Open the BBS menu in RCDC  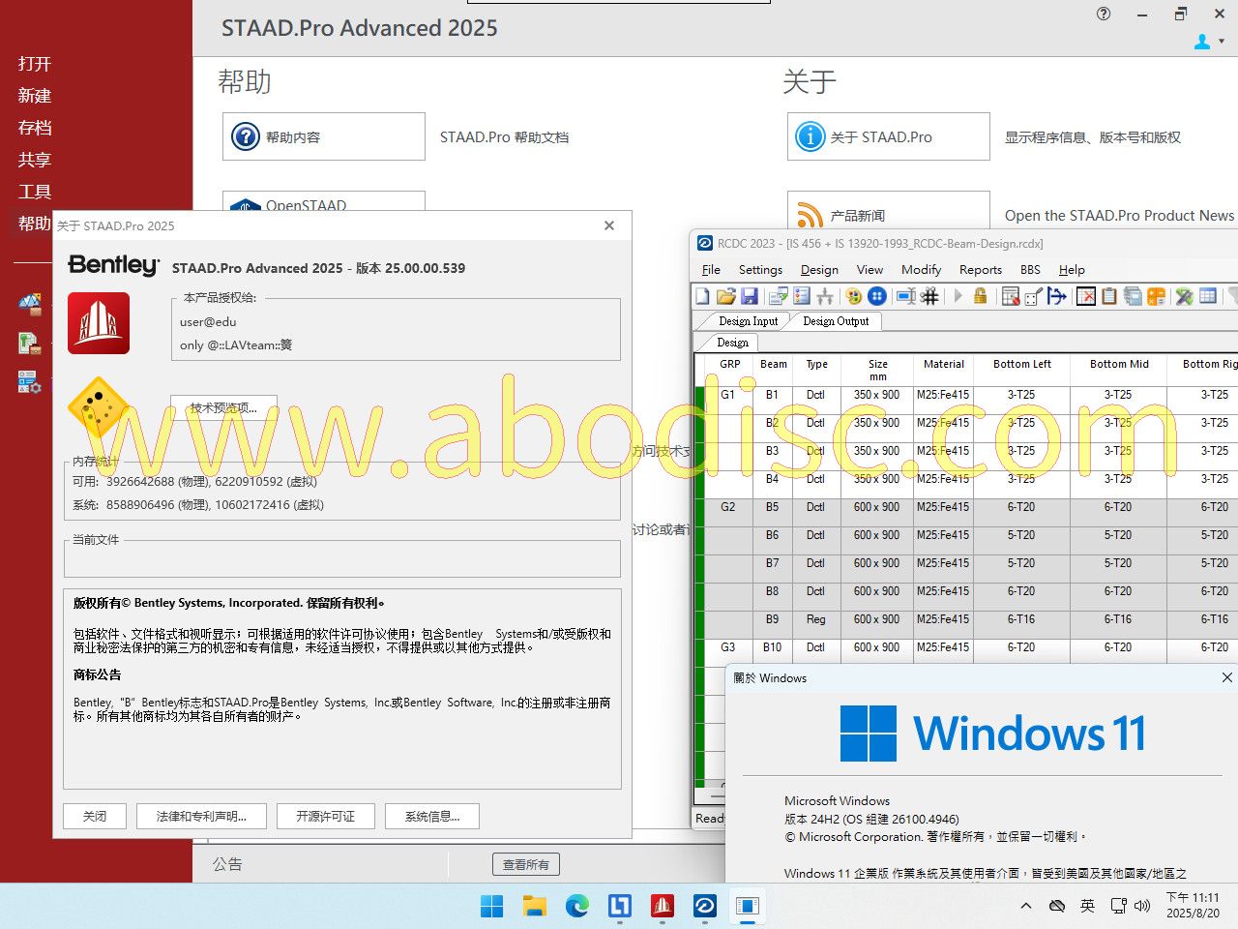(1030, 270)
